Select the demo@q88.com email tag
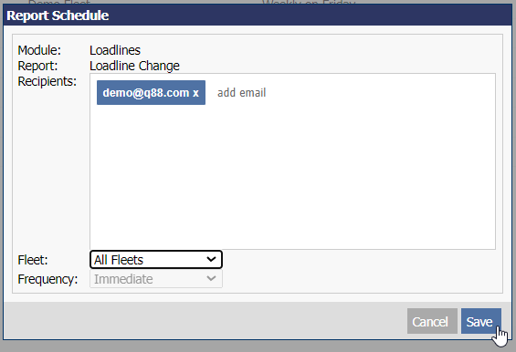516x352 pixels. (x=151, y=93)
